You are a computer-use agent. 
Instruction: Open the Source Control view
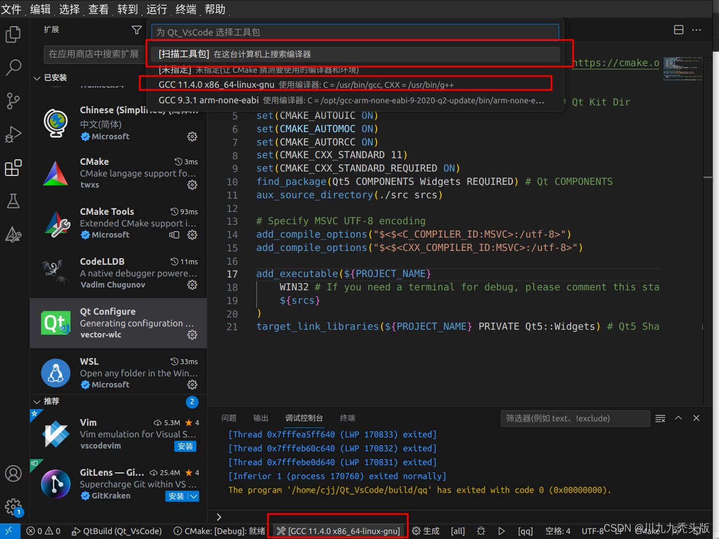point(13,100)
